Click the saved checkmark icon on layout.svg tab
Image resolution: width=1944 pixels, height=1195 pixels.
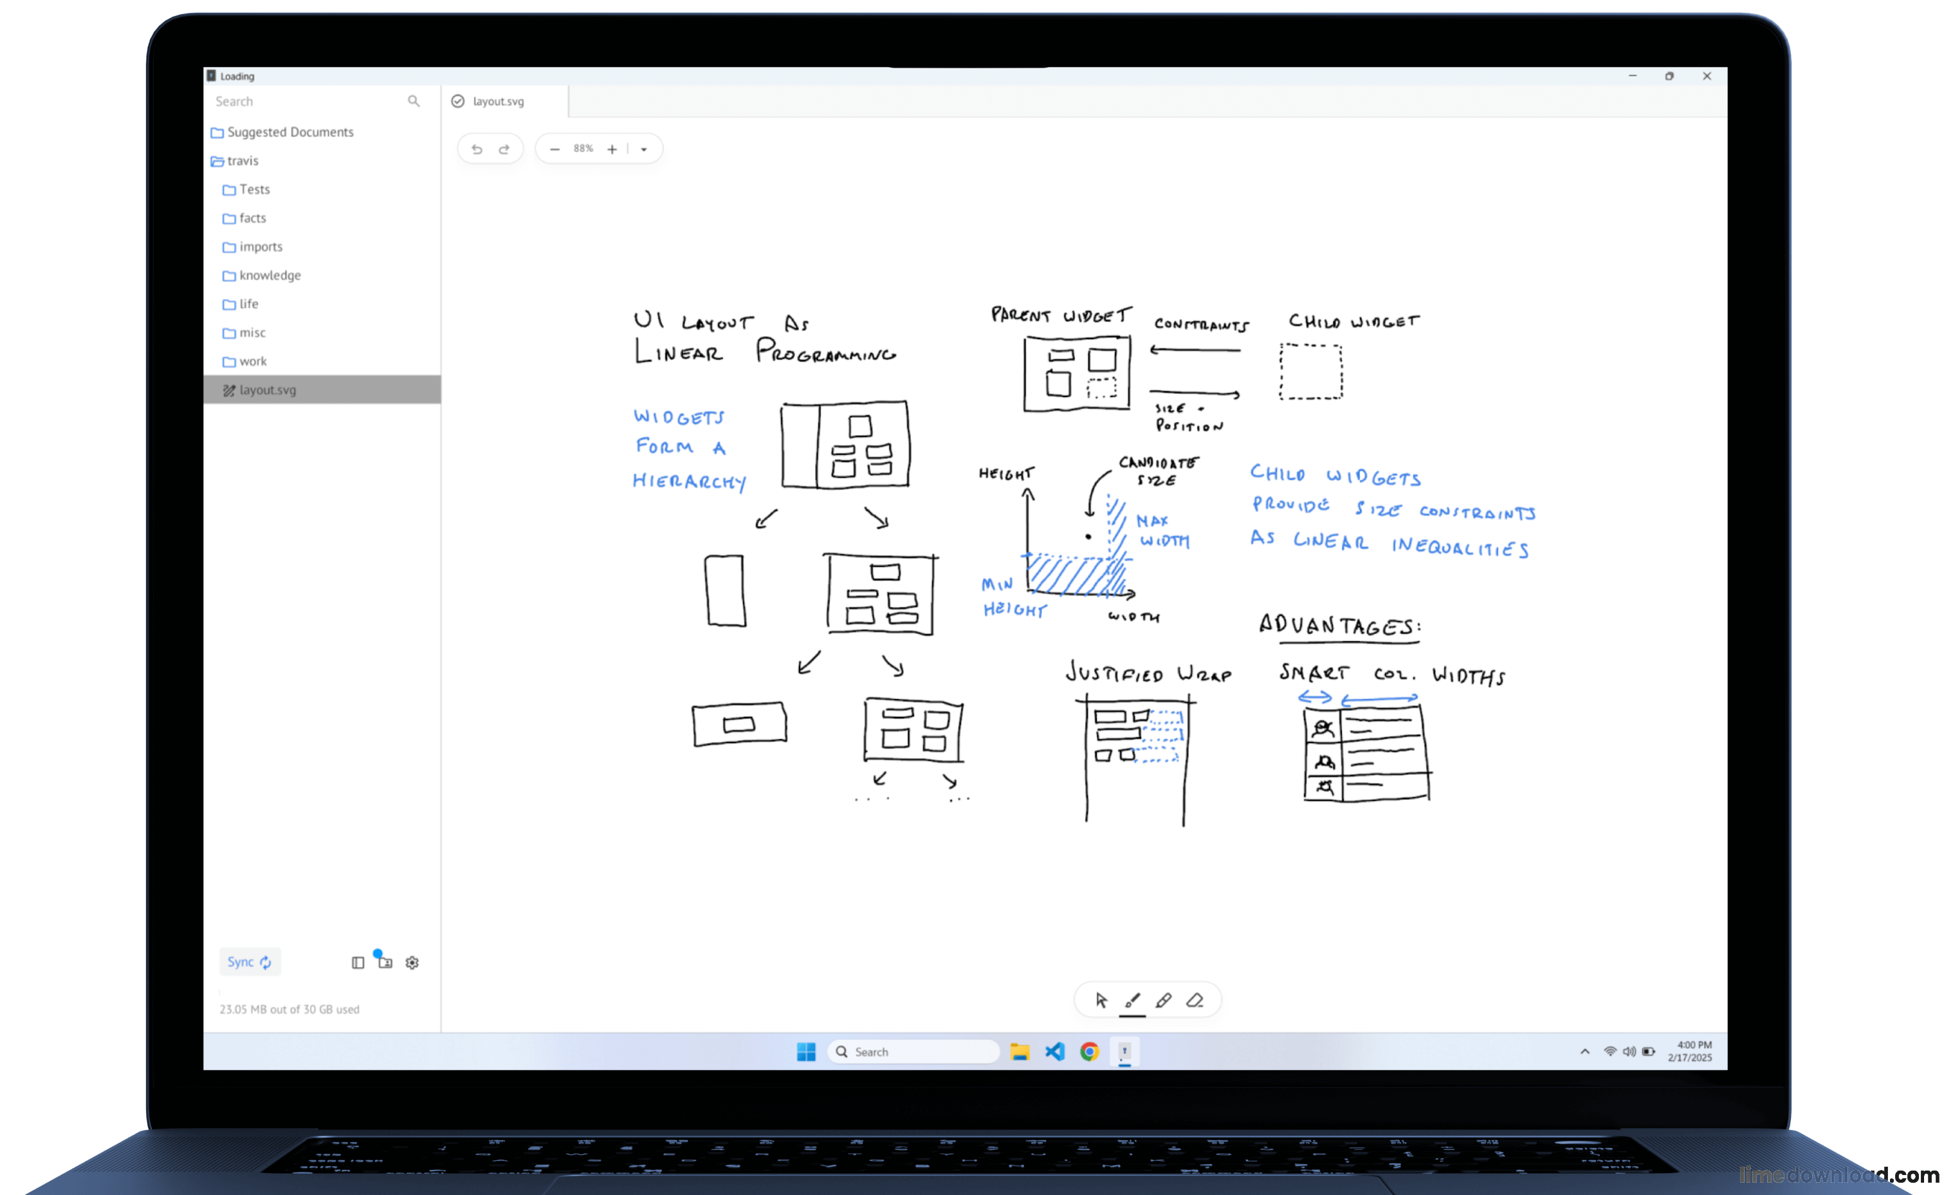pyautogui.click(x=458, y=101)
